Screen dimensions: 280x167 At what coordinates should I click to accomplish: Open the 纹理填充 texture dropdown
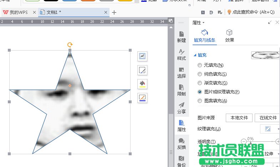click(x=270, y=129)
